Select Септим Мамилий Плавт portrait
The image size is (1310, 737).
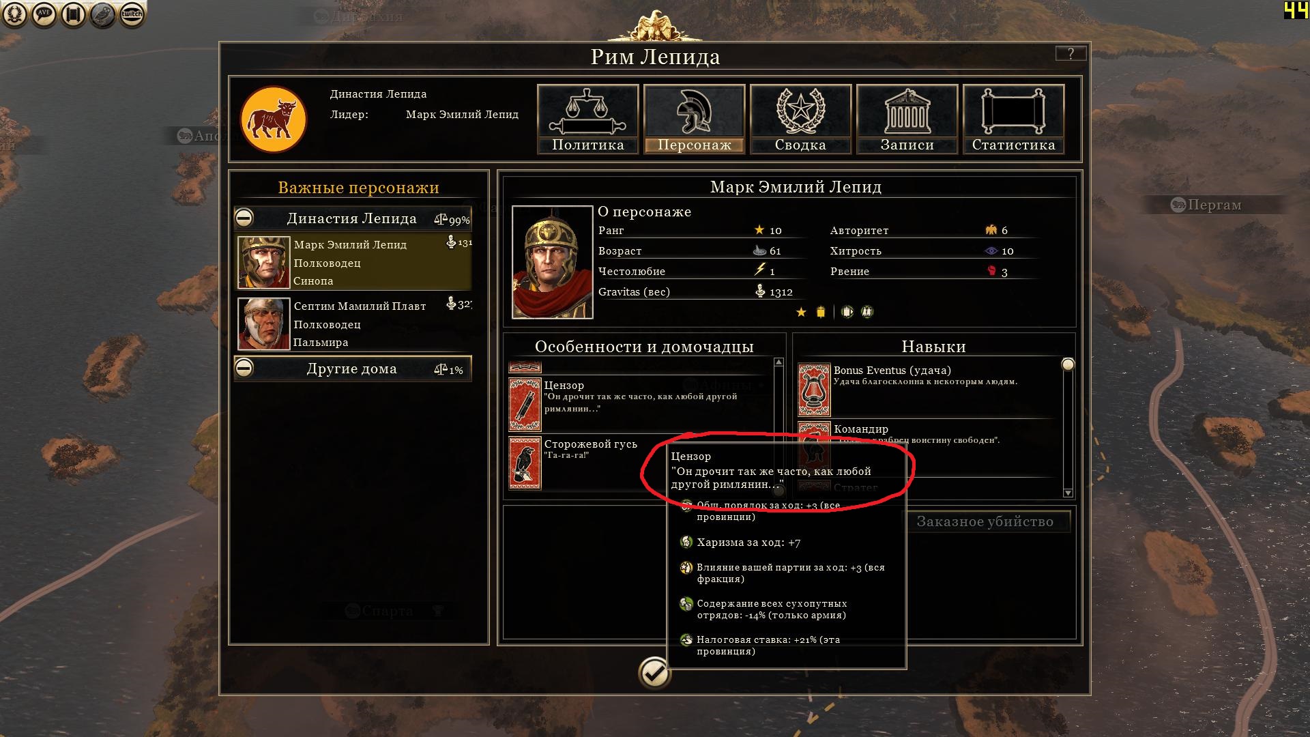[263, 323]
